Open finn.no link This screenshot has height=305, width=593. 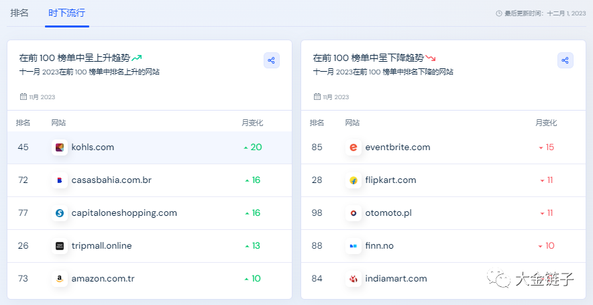pyautogui.click(x=379, y=245)
